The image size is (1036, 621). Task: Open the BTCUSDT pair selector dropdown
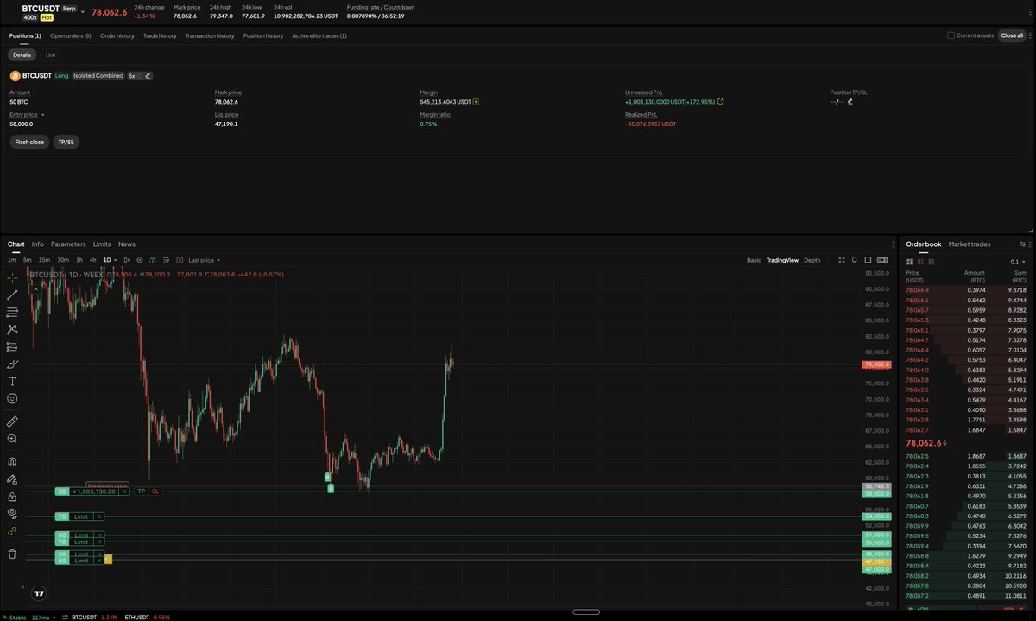click(x=83, y=12)
